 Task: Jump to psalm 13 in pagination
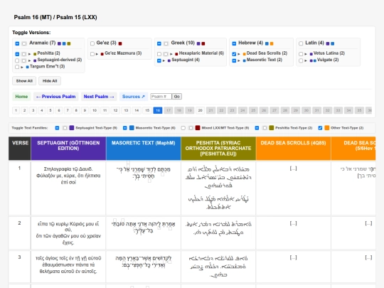click(126, 110)
